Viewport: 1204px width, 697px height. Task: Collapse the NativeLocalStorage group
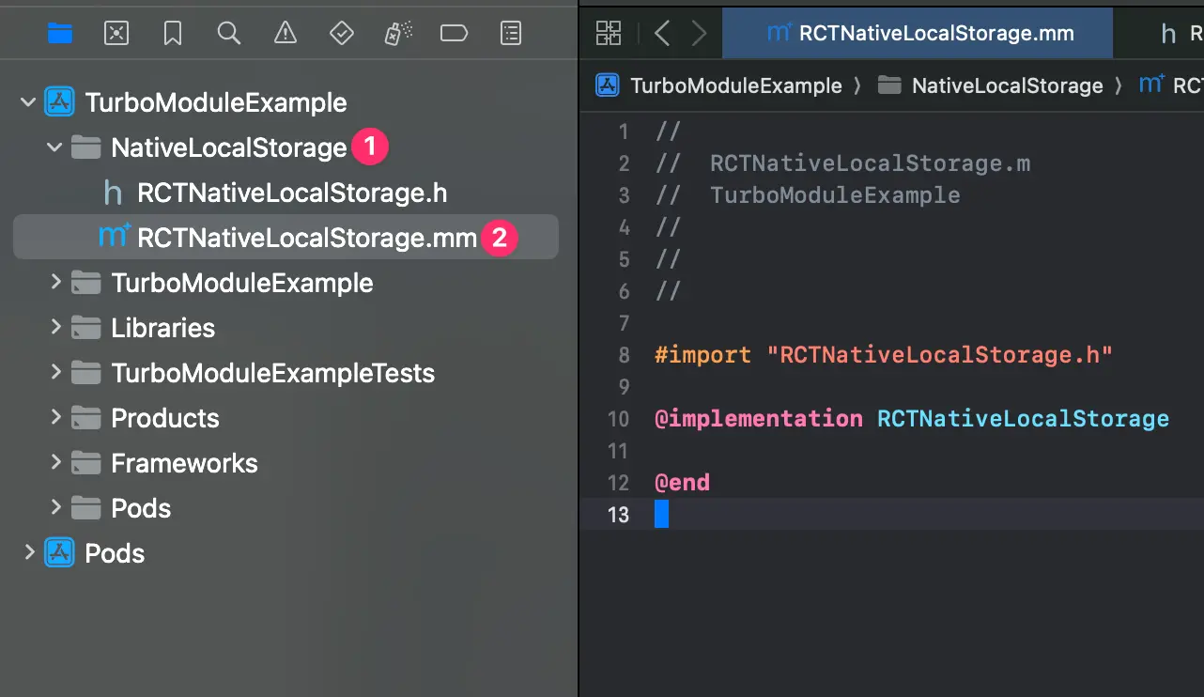[x=54, y=147]
